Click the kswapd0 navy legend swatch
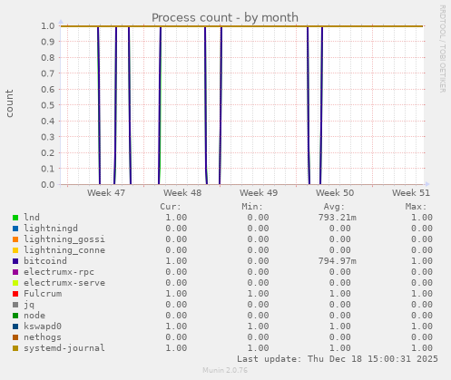 tap(15, 326)
